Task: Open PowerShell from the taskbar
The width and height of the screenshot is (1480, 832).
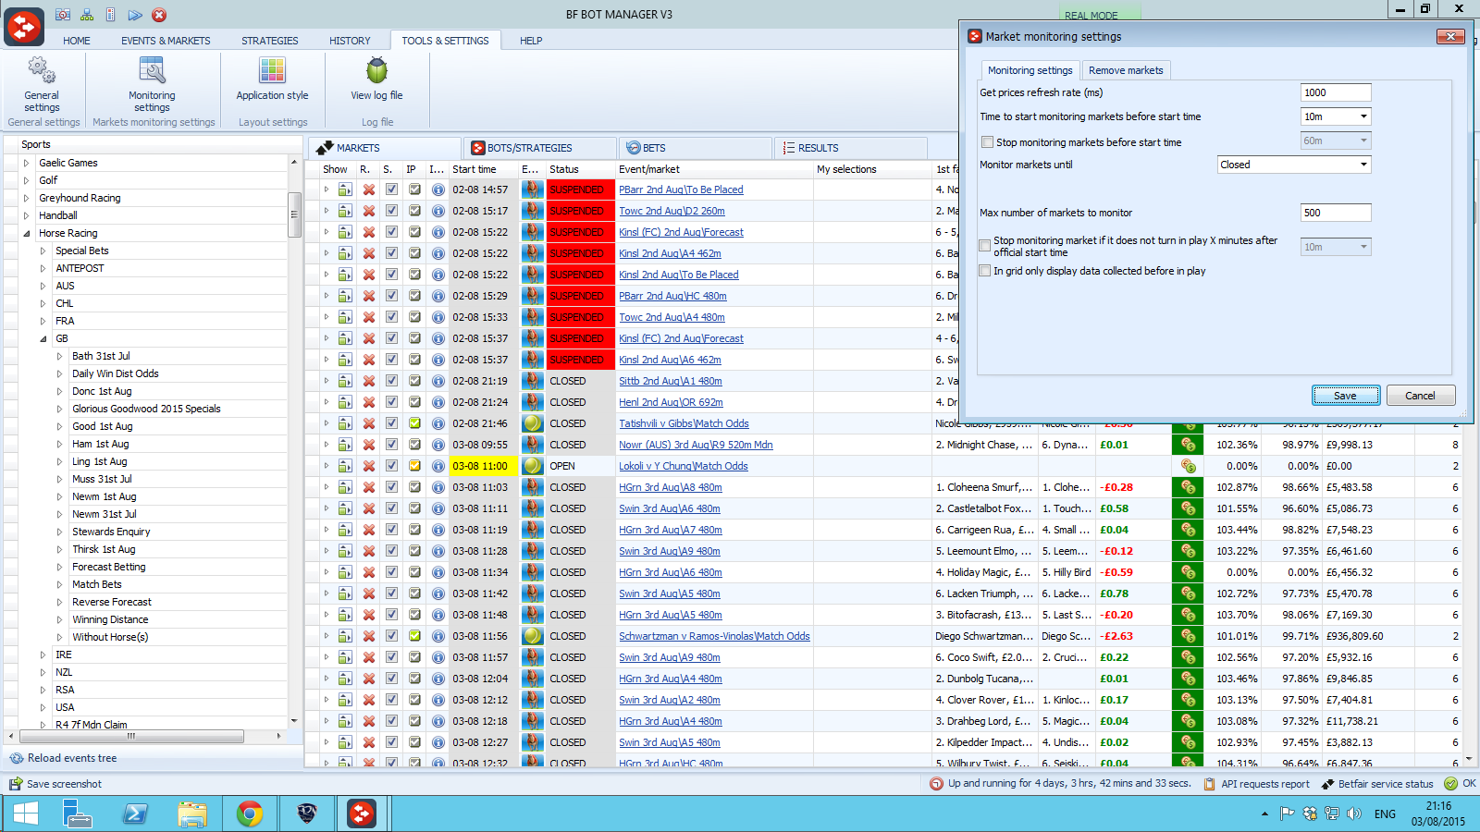Action: (x=135, y=814)
